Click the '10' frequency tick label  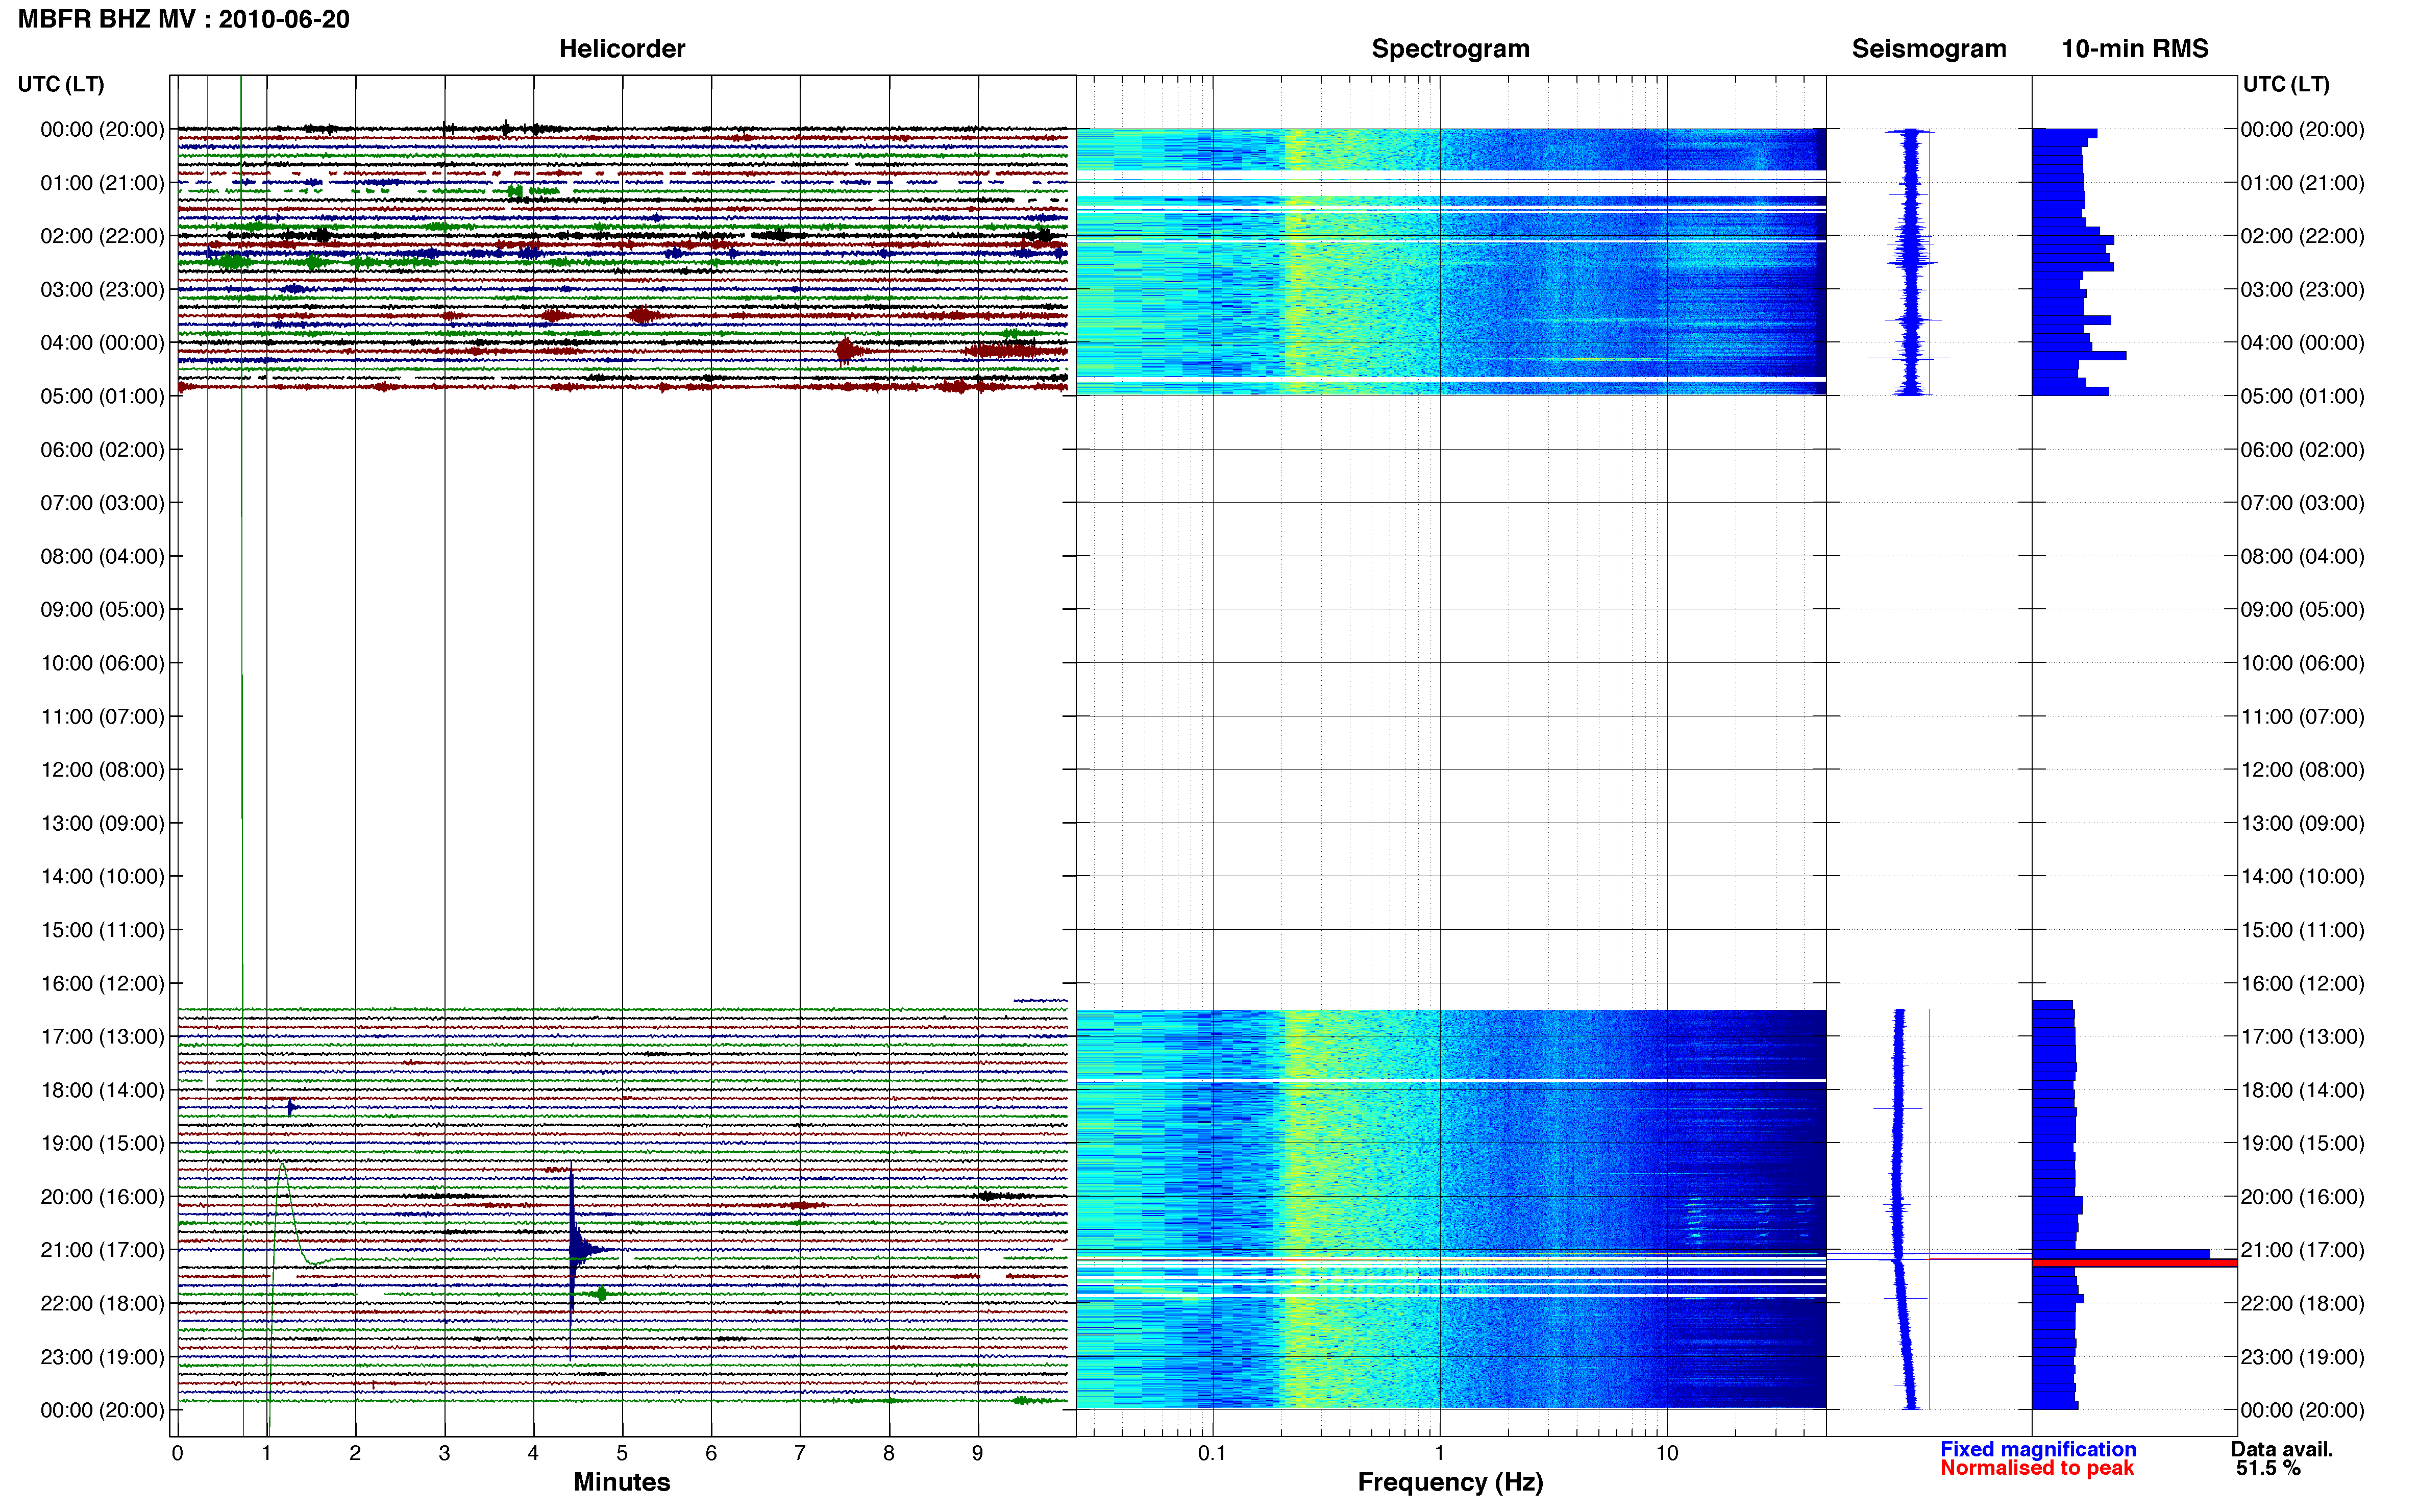point(1667,1453)
